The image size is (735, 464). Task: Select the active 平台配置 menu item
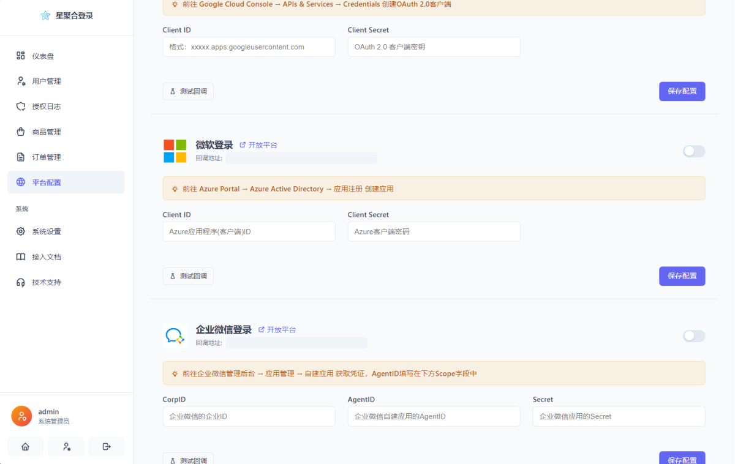[x=66, y=182]
